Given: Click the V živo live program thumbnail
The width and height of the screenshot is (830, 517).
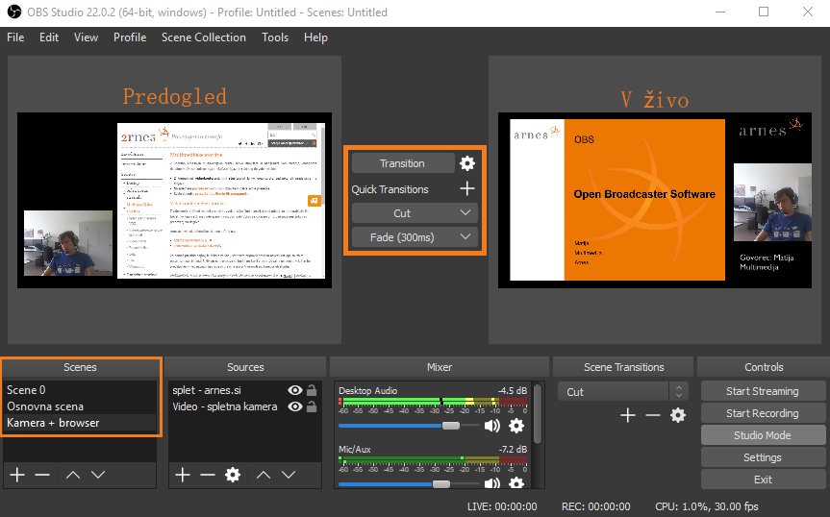Looking at the screenshot, I should click(655, 200).
